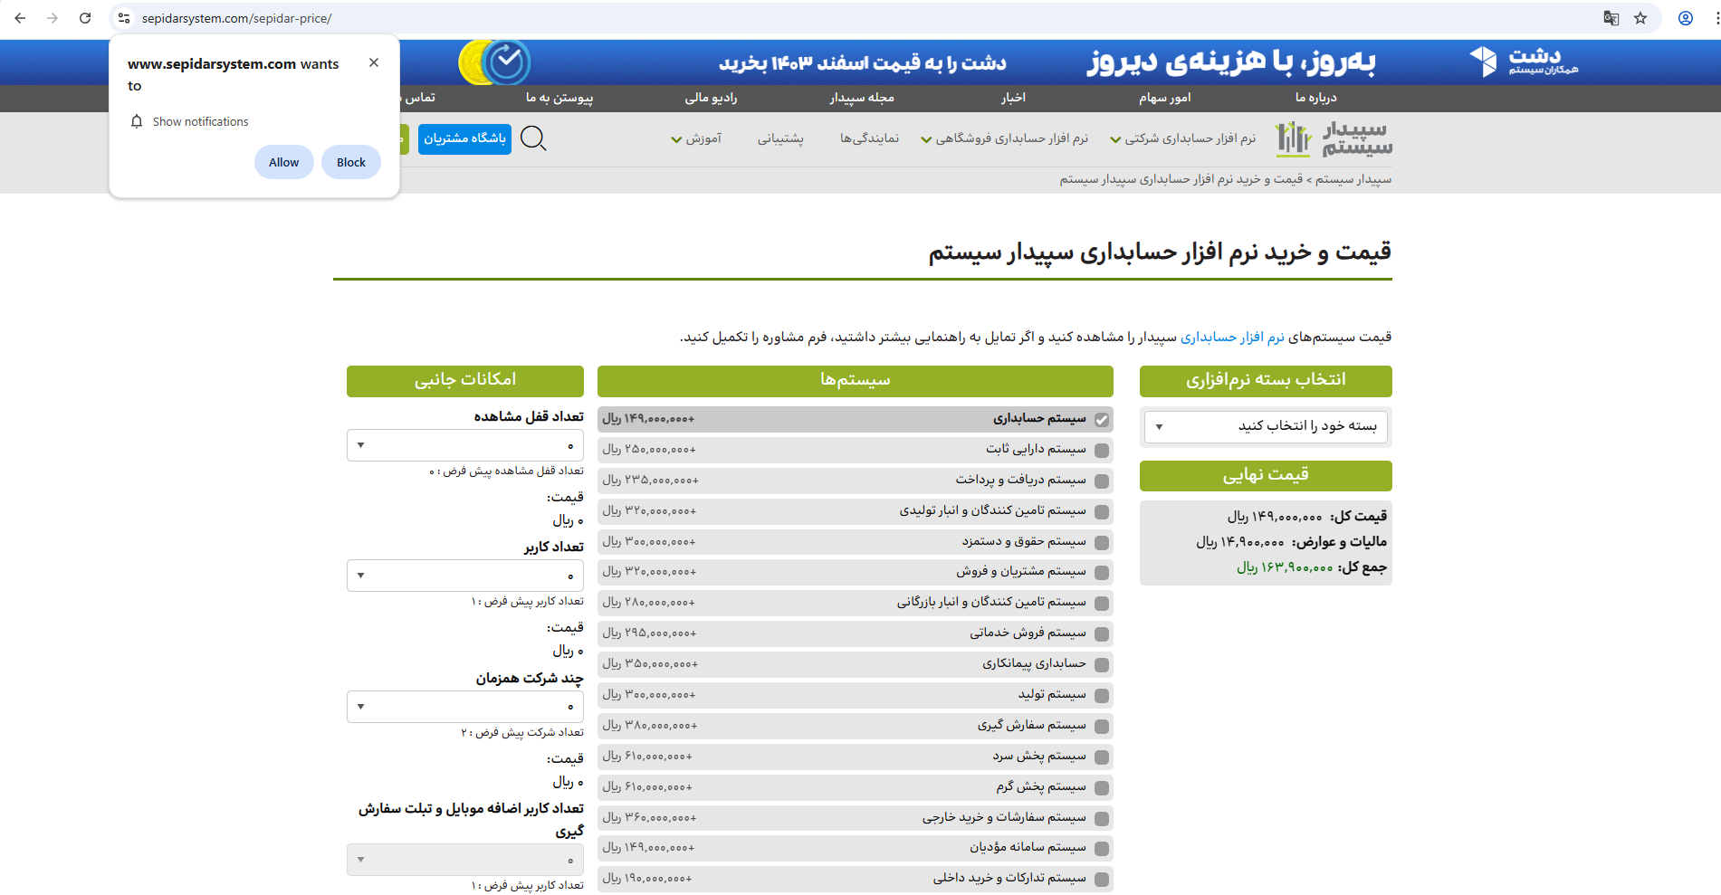Open the disabled mobile and tablet users dropdown
Screen dimensions: 1721x895
click(x=465, y=860)
